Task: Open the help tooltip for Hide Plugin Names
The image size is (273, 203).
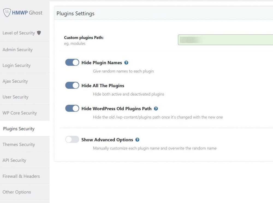Action: [x=126, y=63]
